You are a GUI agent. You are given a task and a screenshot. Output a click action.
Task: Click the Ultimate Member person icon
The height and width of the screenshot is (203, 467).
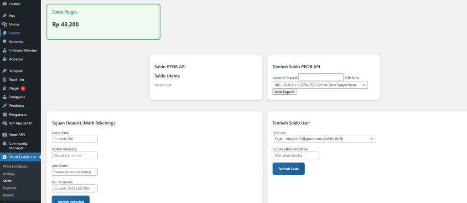4,51
